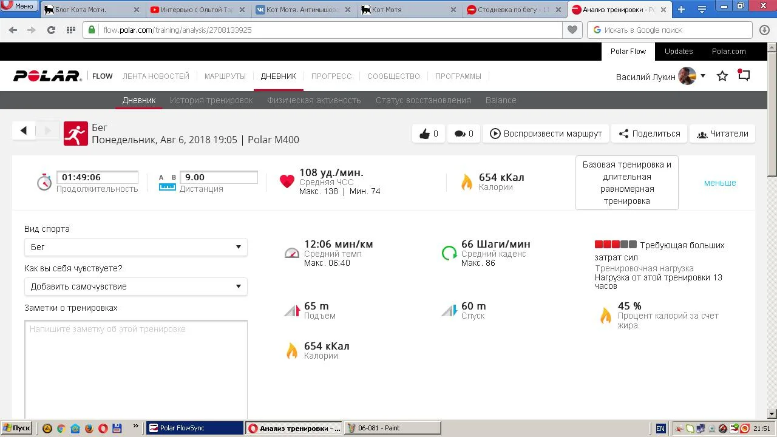Click the меньше link to collapse details
Screen dimensions: 777x437
point(720,183)
